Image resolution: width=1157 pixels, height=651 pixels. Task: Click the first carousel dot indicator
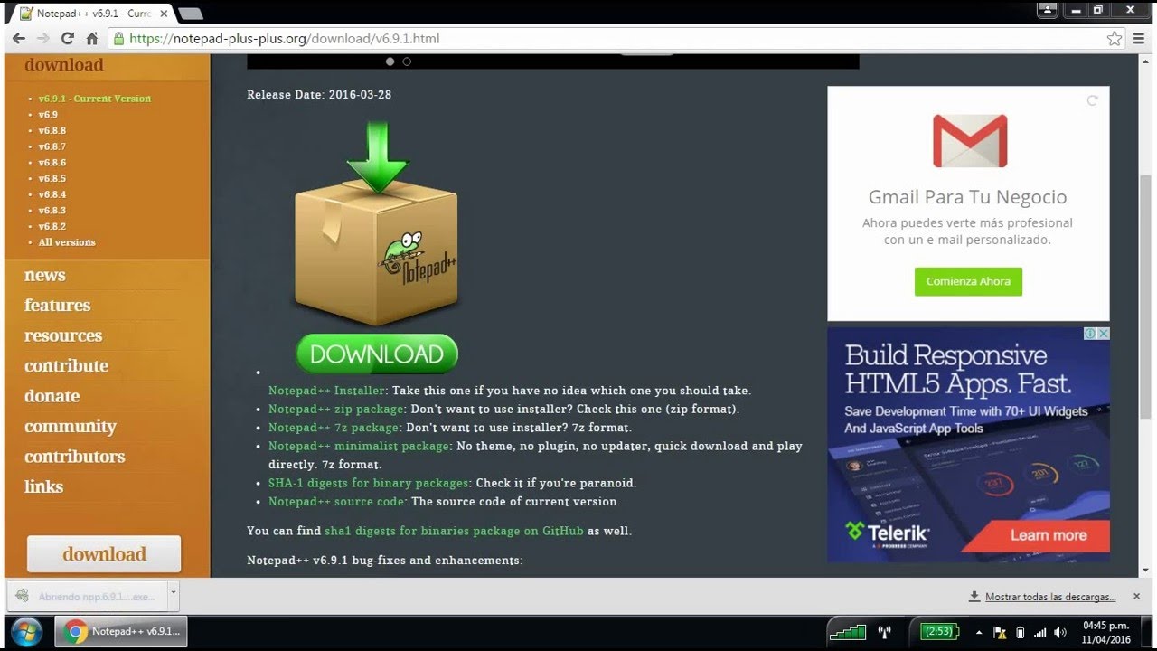pyautogui.click(x=390, y=61)
